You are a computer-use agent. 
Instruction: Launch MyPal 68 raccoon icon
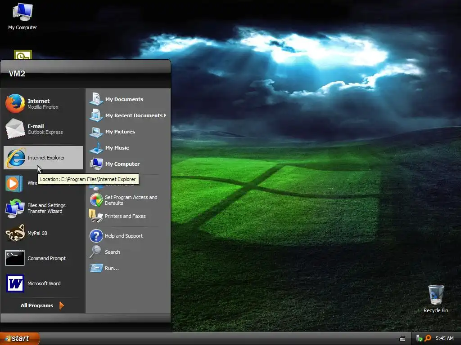coord(15,233)
